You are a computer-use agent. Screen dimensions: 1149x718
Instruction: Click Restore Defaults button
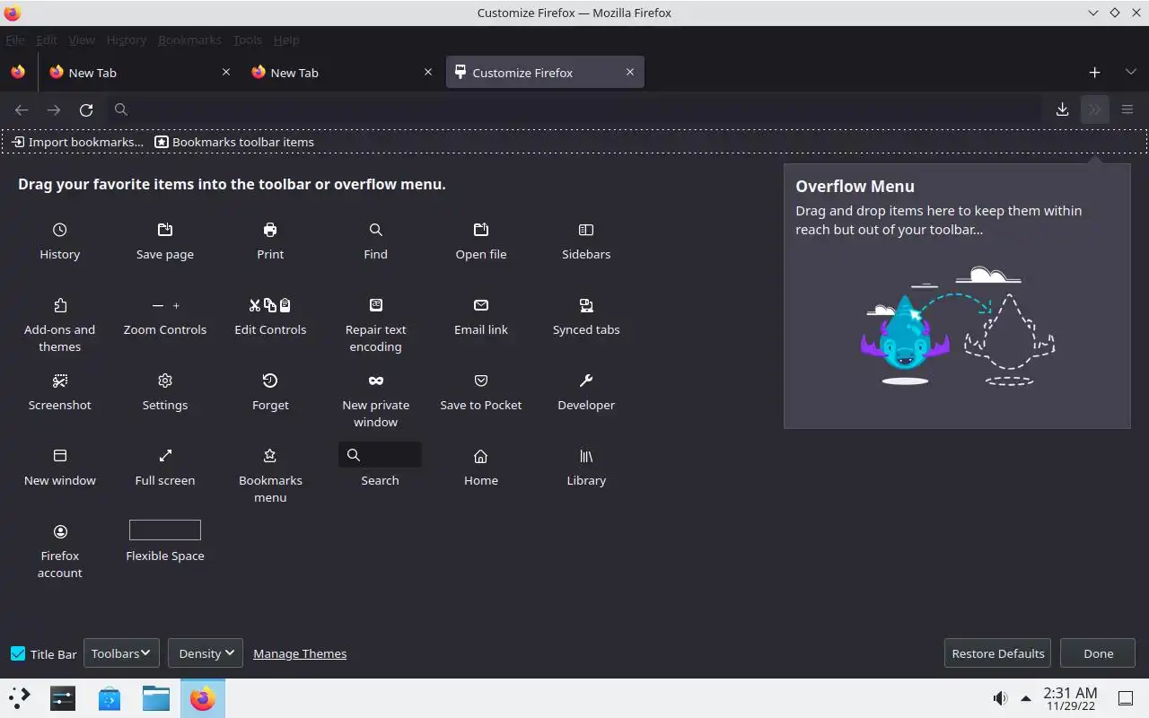(x=998, y=653)
